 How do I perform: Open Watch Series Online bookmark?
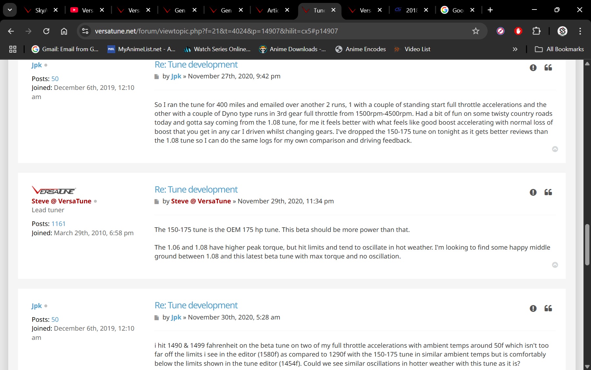click(217, 49)
